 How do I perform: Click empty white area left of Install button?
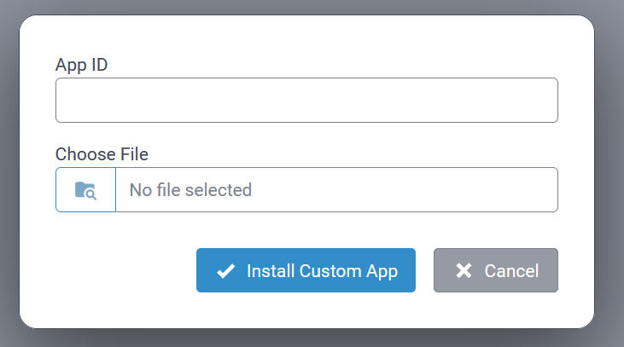[x=120, y=271]
